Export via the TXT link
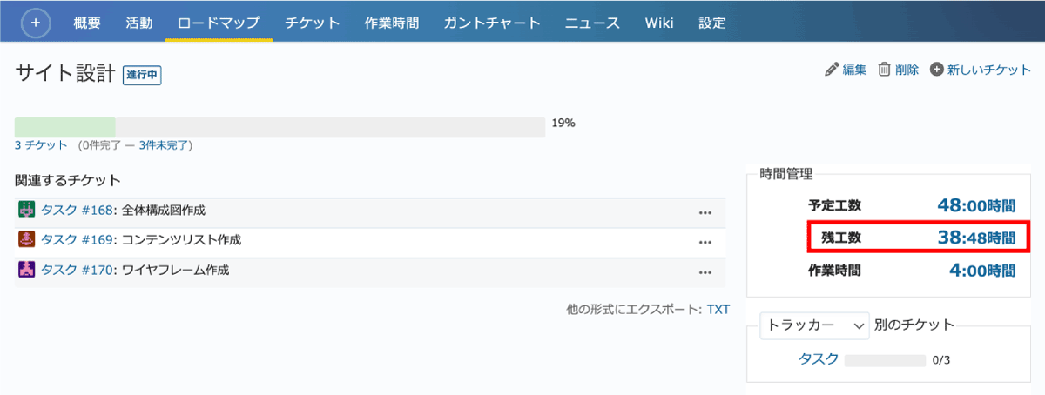 pos(718,310)
